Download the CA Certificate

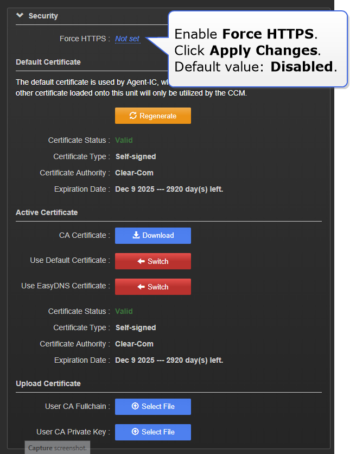tap(153, 236)
